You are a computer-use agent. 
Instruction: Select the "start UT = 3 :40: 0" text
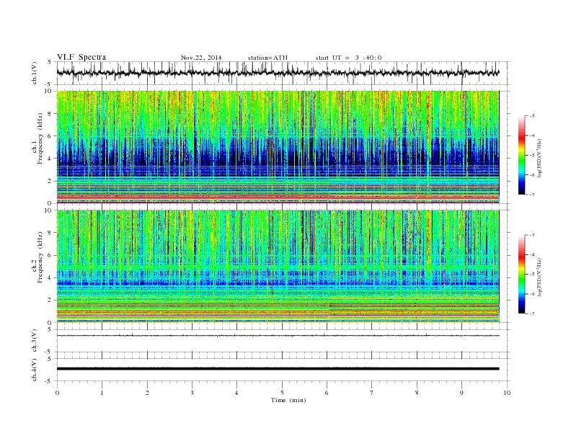tap(349, 58)
